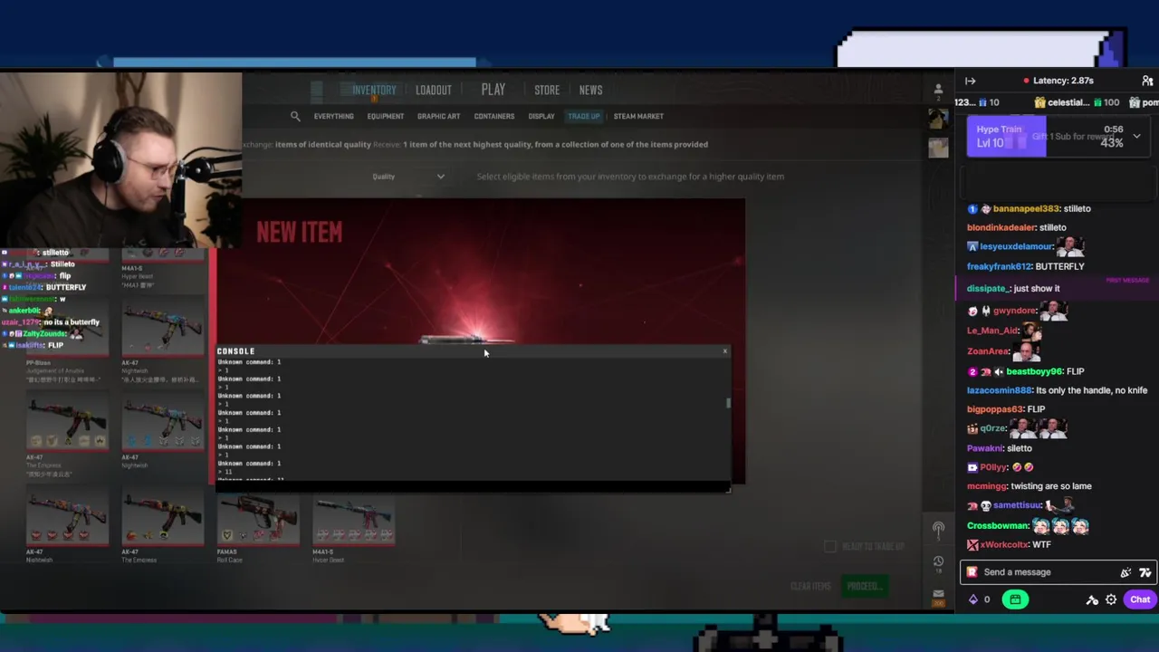This screenshot has width=1159, height=652.
Task: Switch to the Loadout tab
Action: pyautogui.click(x=433, y=90)
